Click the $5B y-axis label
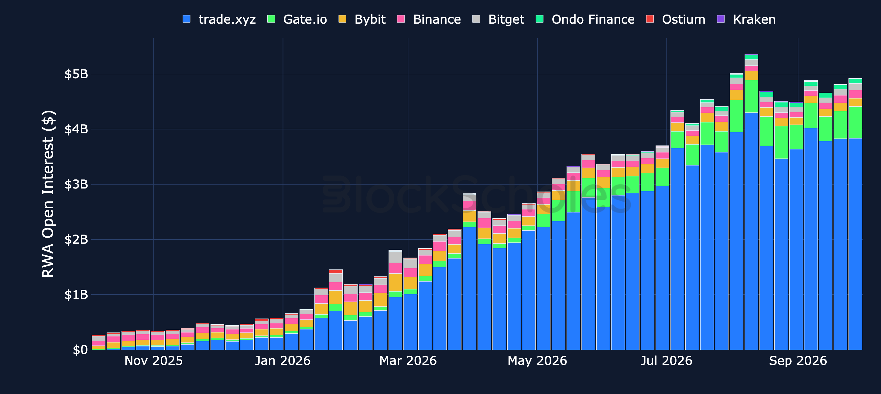The height and width of the screenshot is (394, 881). coord(76,74)
